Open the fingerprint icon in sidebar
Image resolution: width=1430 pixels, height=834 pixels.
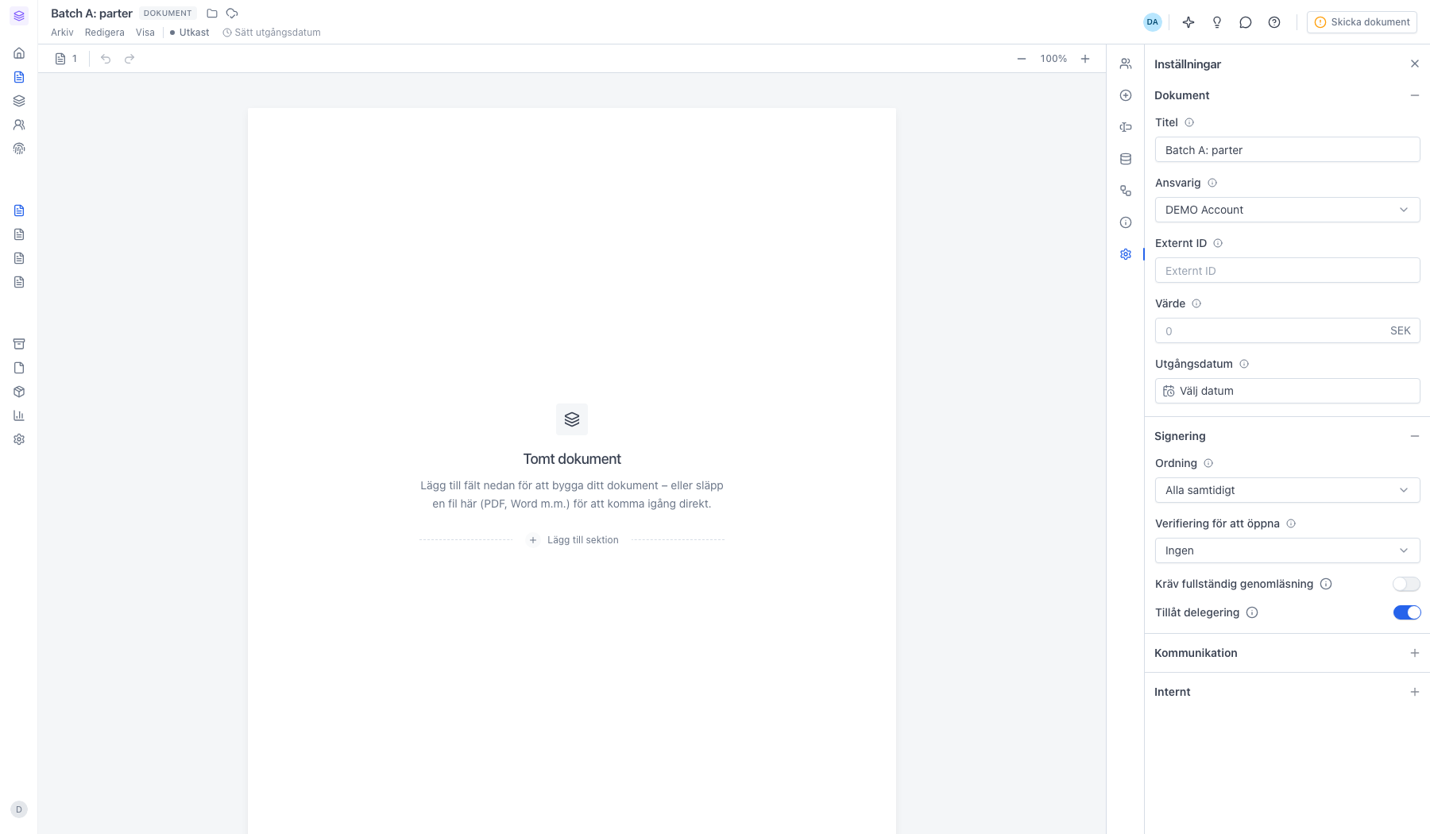coord(19,149)
